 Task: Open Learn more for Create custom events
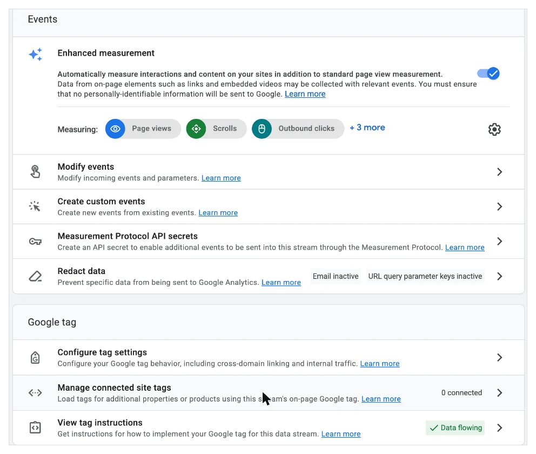[218, 212]
